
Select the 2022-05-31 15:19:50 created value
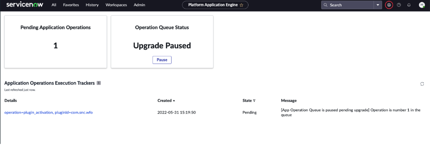point(176,112)
